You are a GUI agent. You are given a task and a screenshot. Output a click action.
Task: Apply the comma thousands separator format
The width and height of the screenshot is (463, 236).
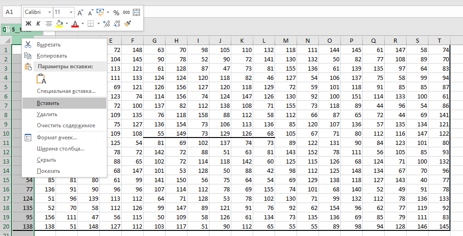tap(126, 13)
